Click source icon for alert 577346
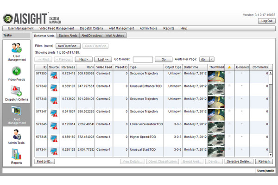This screenshot has width=278, height=185. tap(54, 126)
